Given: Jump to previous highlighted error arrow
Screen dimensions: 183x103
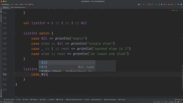Looking at the screenshot, I should pos(180,10).
